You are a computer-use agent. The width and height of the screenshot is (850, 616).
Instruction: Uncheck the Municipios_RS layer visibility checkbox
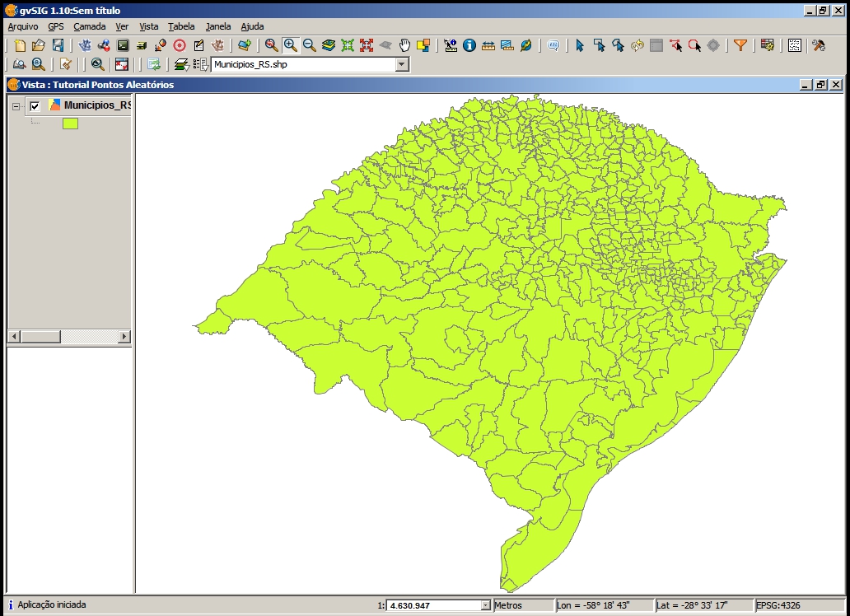[35, 105]
